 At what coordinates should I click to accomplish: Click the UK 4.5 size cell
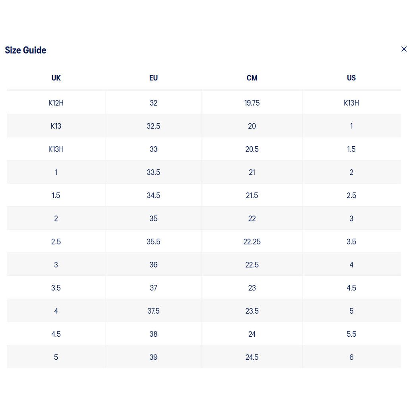tap(56, 334)
